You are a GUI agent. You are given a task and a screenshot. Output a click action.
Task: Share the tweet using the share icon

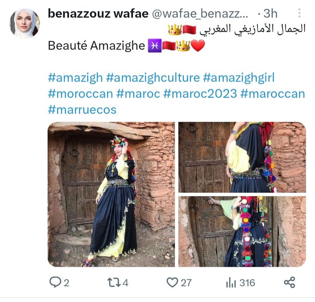(290, 282)
